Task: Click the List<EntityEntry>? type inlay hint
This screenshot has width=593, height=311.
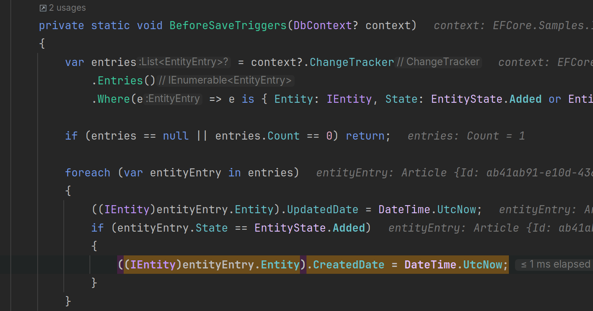Action: click(x=184, y=62)
